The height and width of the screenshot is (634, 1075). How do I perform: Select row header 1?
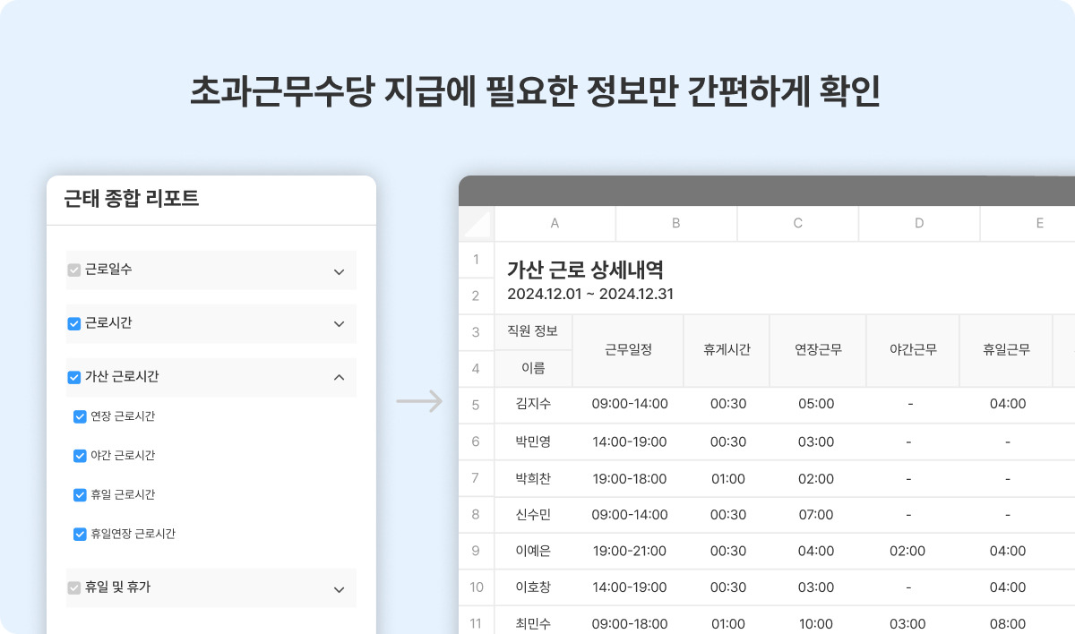tap(476, 260)
